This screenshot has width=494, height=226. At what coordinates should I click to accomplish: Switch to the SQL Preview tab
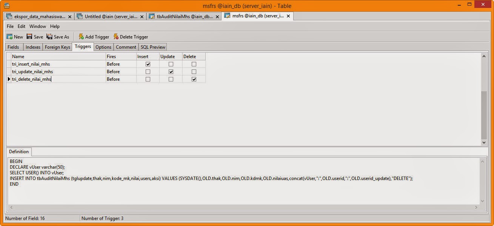152,47
